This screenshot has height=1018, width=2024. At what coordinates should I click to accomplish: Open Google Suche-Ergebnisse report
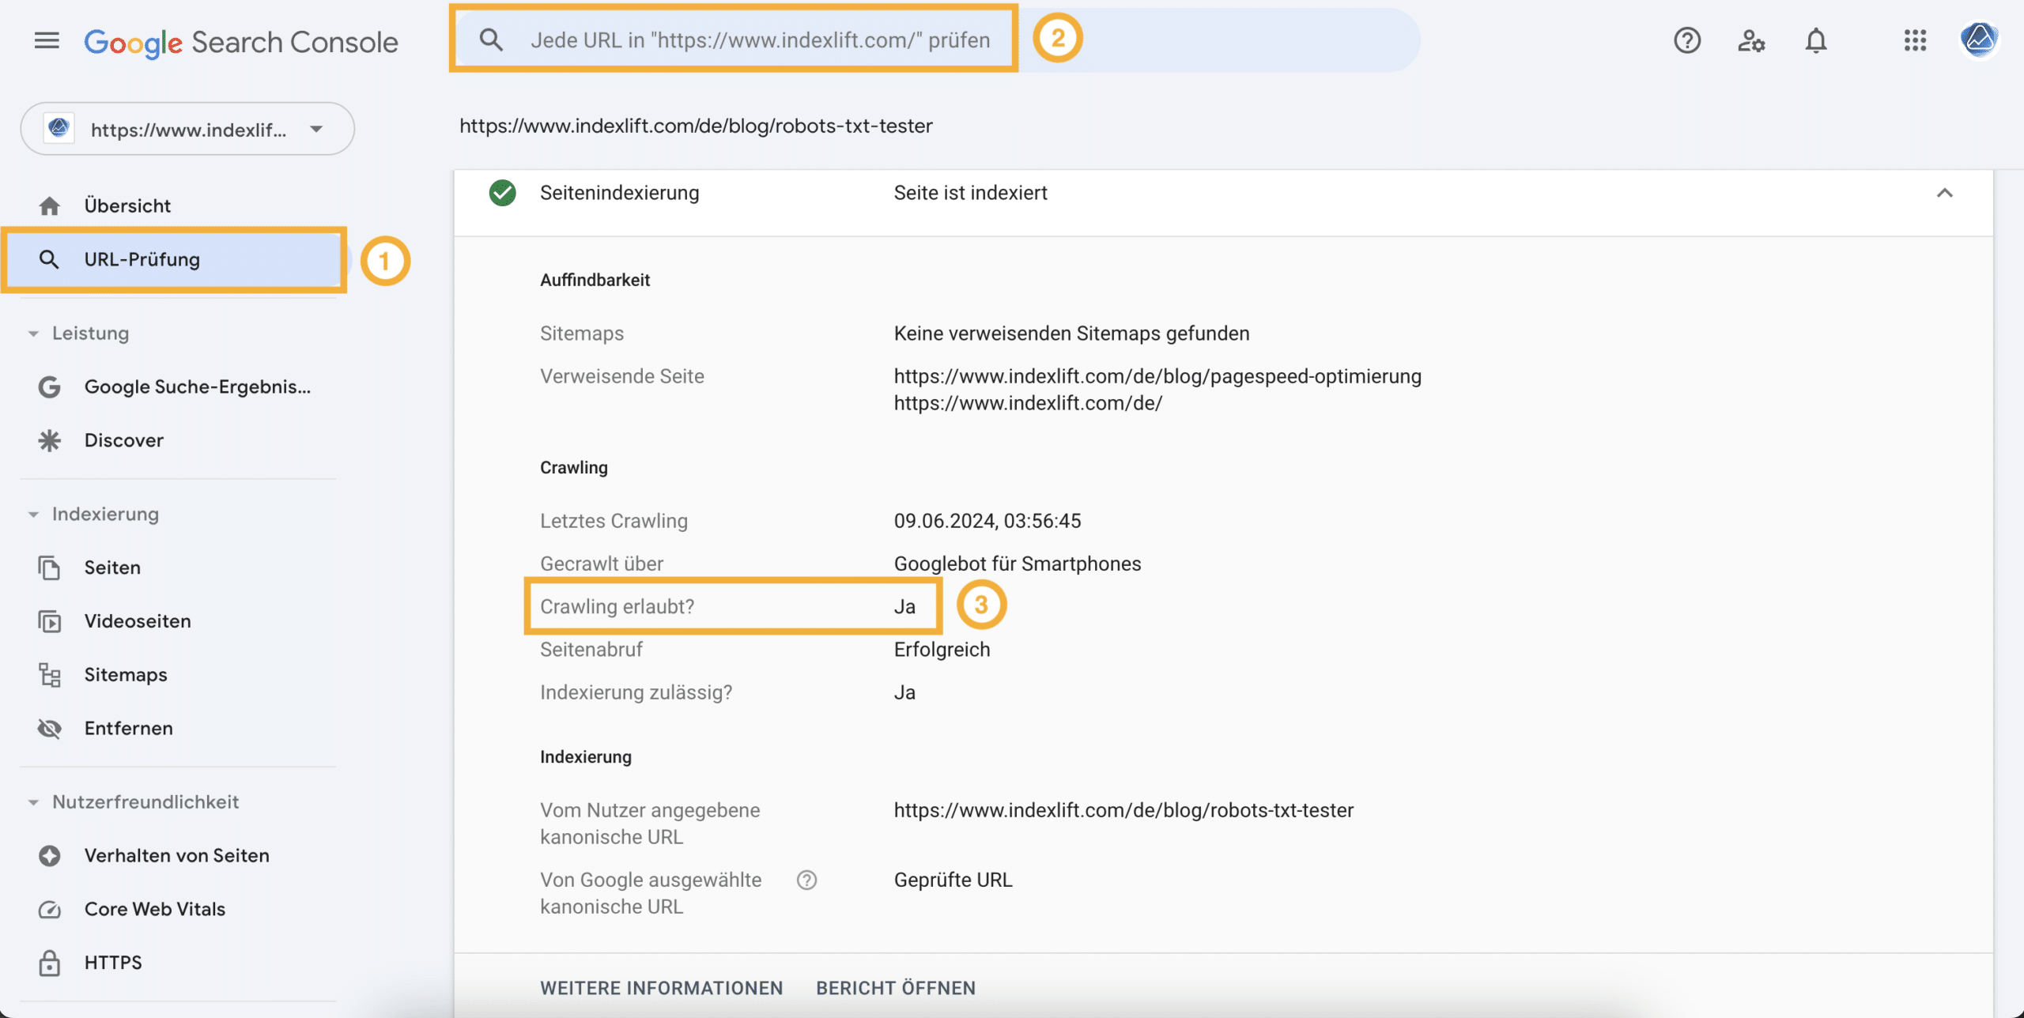click(198, 386)
